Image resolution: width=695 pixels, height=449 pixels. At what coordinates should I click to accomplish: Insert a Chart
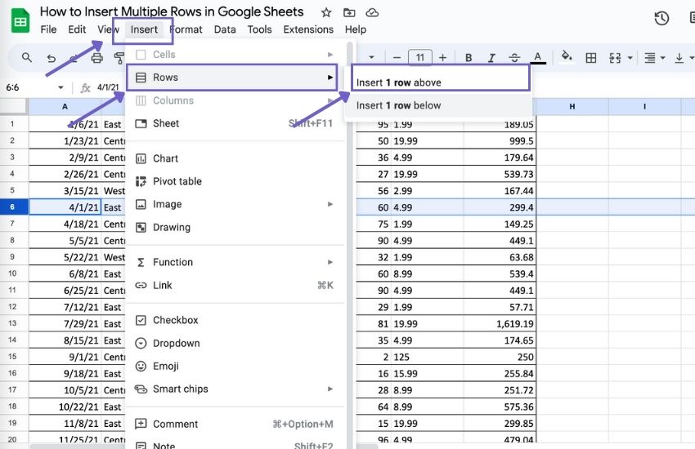tap(235, 158)
